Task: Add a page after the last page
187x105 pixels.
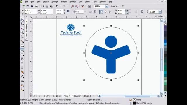Action: (60, 96)
